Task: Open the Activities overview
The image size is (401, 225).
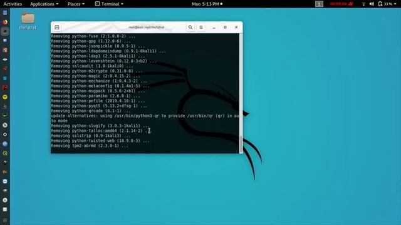Action: 13,4
